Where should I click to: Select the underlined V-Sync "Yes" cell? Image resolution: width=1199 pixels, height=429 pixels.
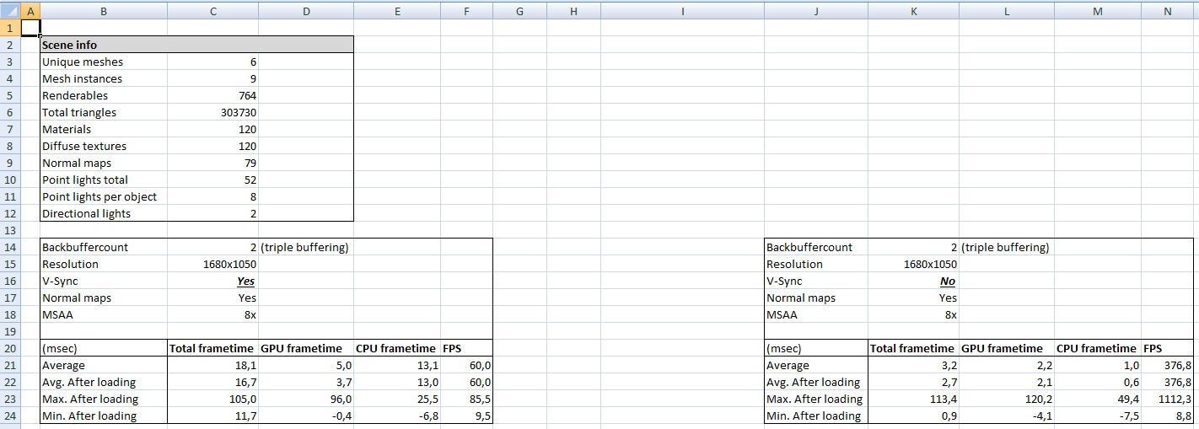tap(213, 281)
